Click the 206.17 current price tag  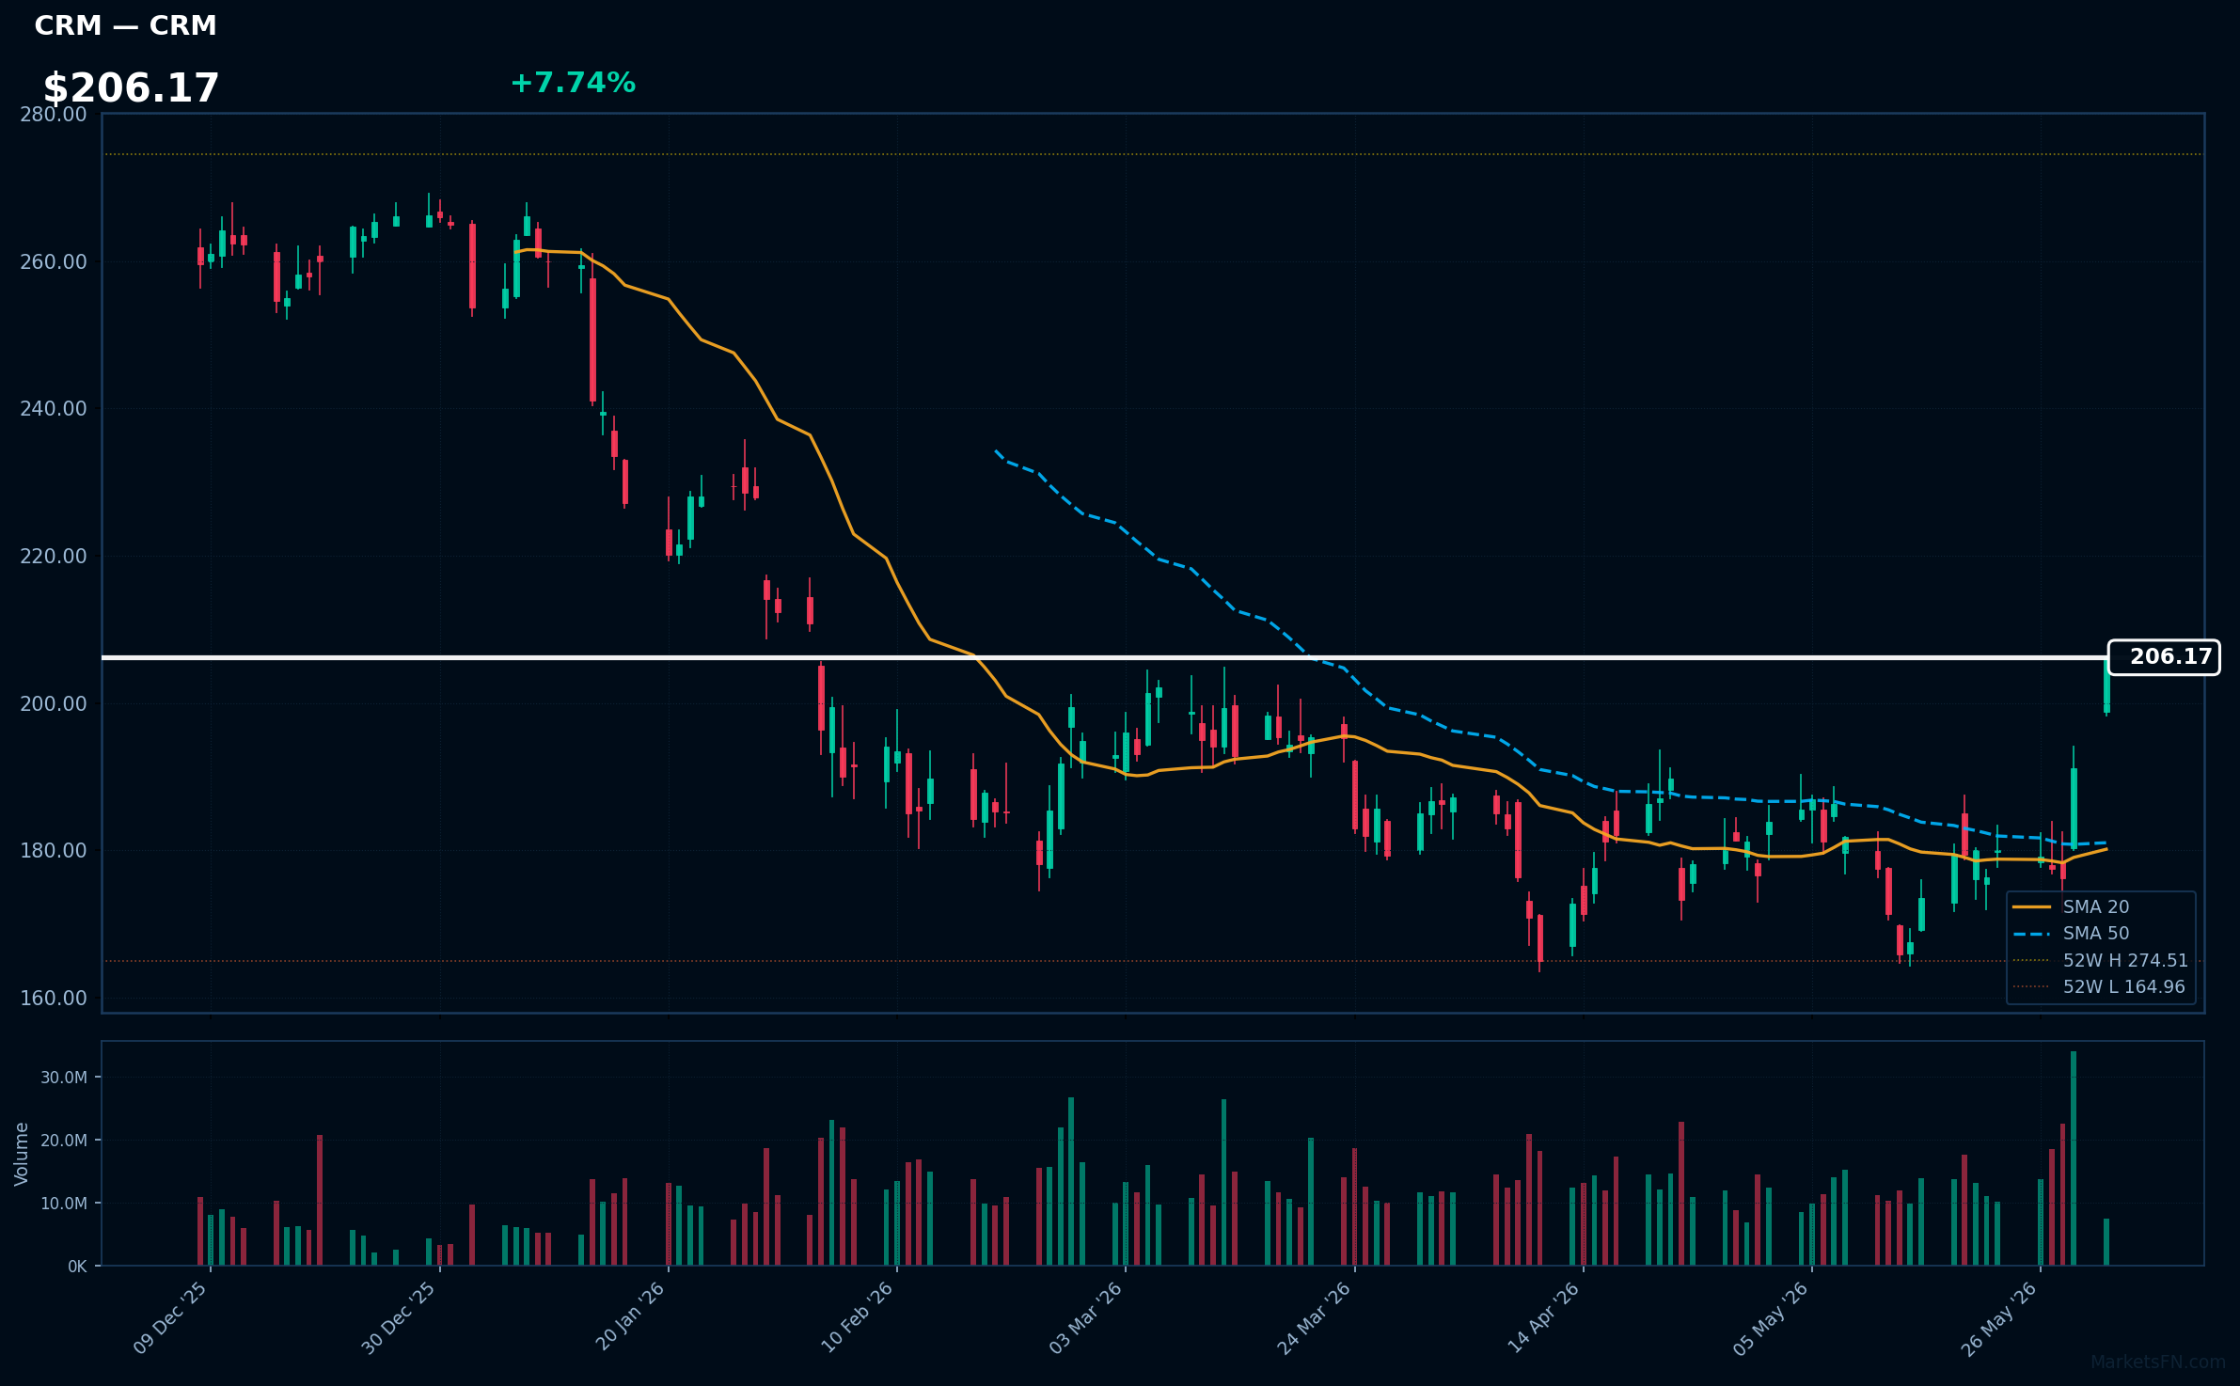[2163, 657]
